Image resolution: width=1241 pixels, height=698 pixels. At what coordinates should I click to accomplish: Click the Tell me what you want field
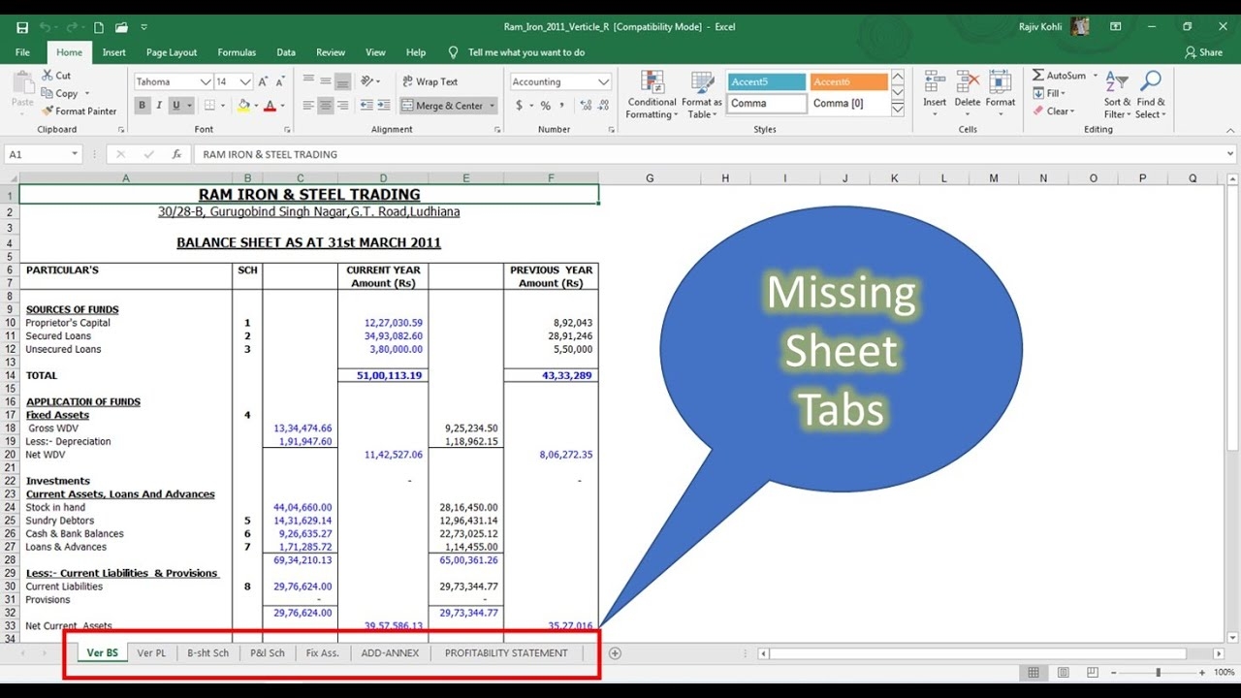(x=525, y=52)
